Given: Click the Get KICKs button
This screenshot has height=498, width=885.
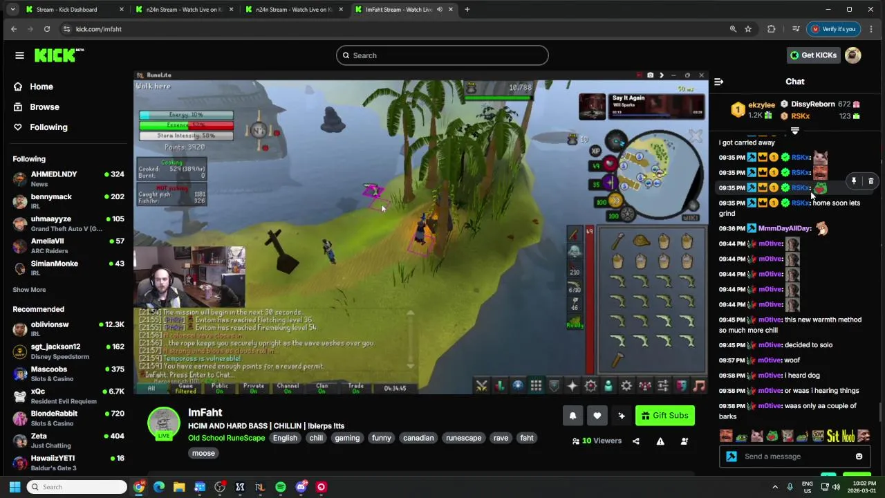Looking at the screenshot, I should click(x=813, y=55).
